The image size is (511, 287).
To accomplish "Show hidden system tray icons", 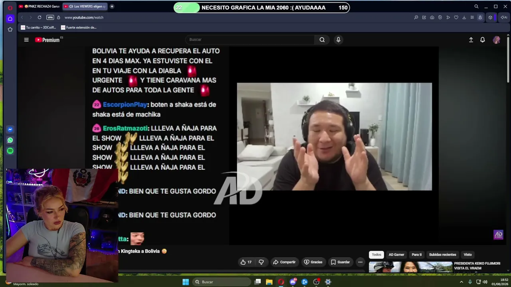I will tap(461, 282).
